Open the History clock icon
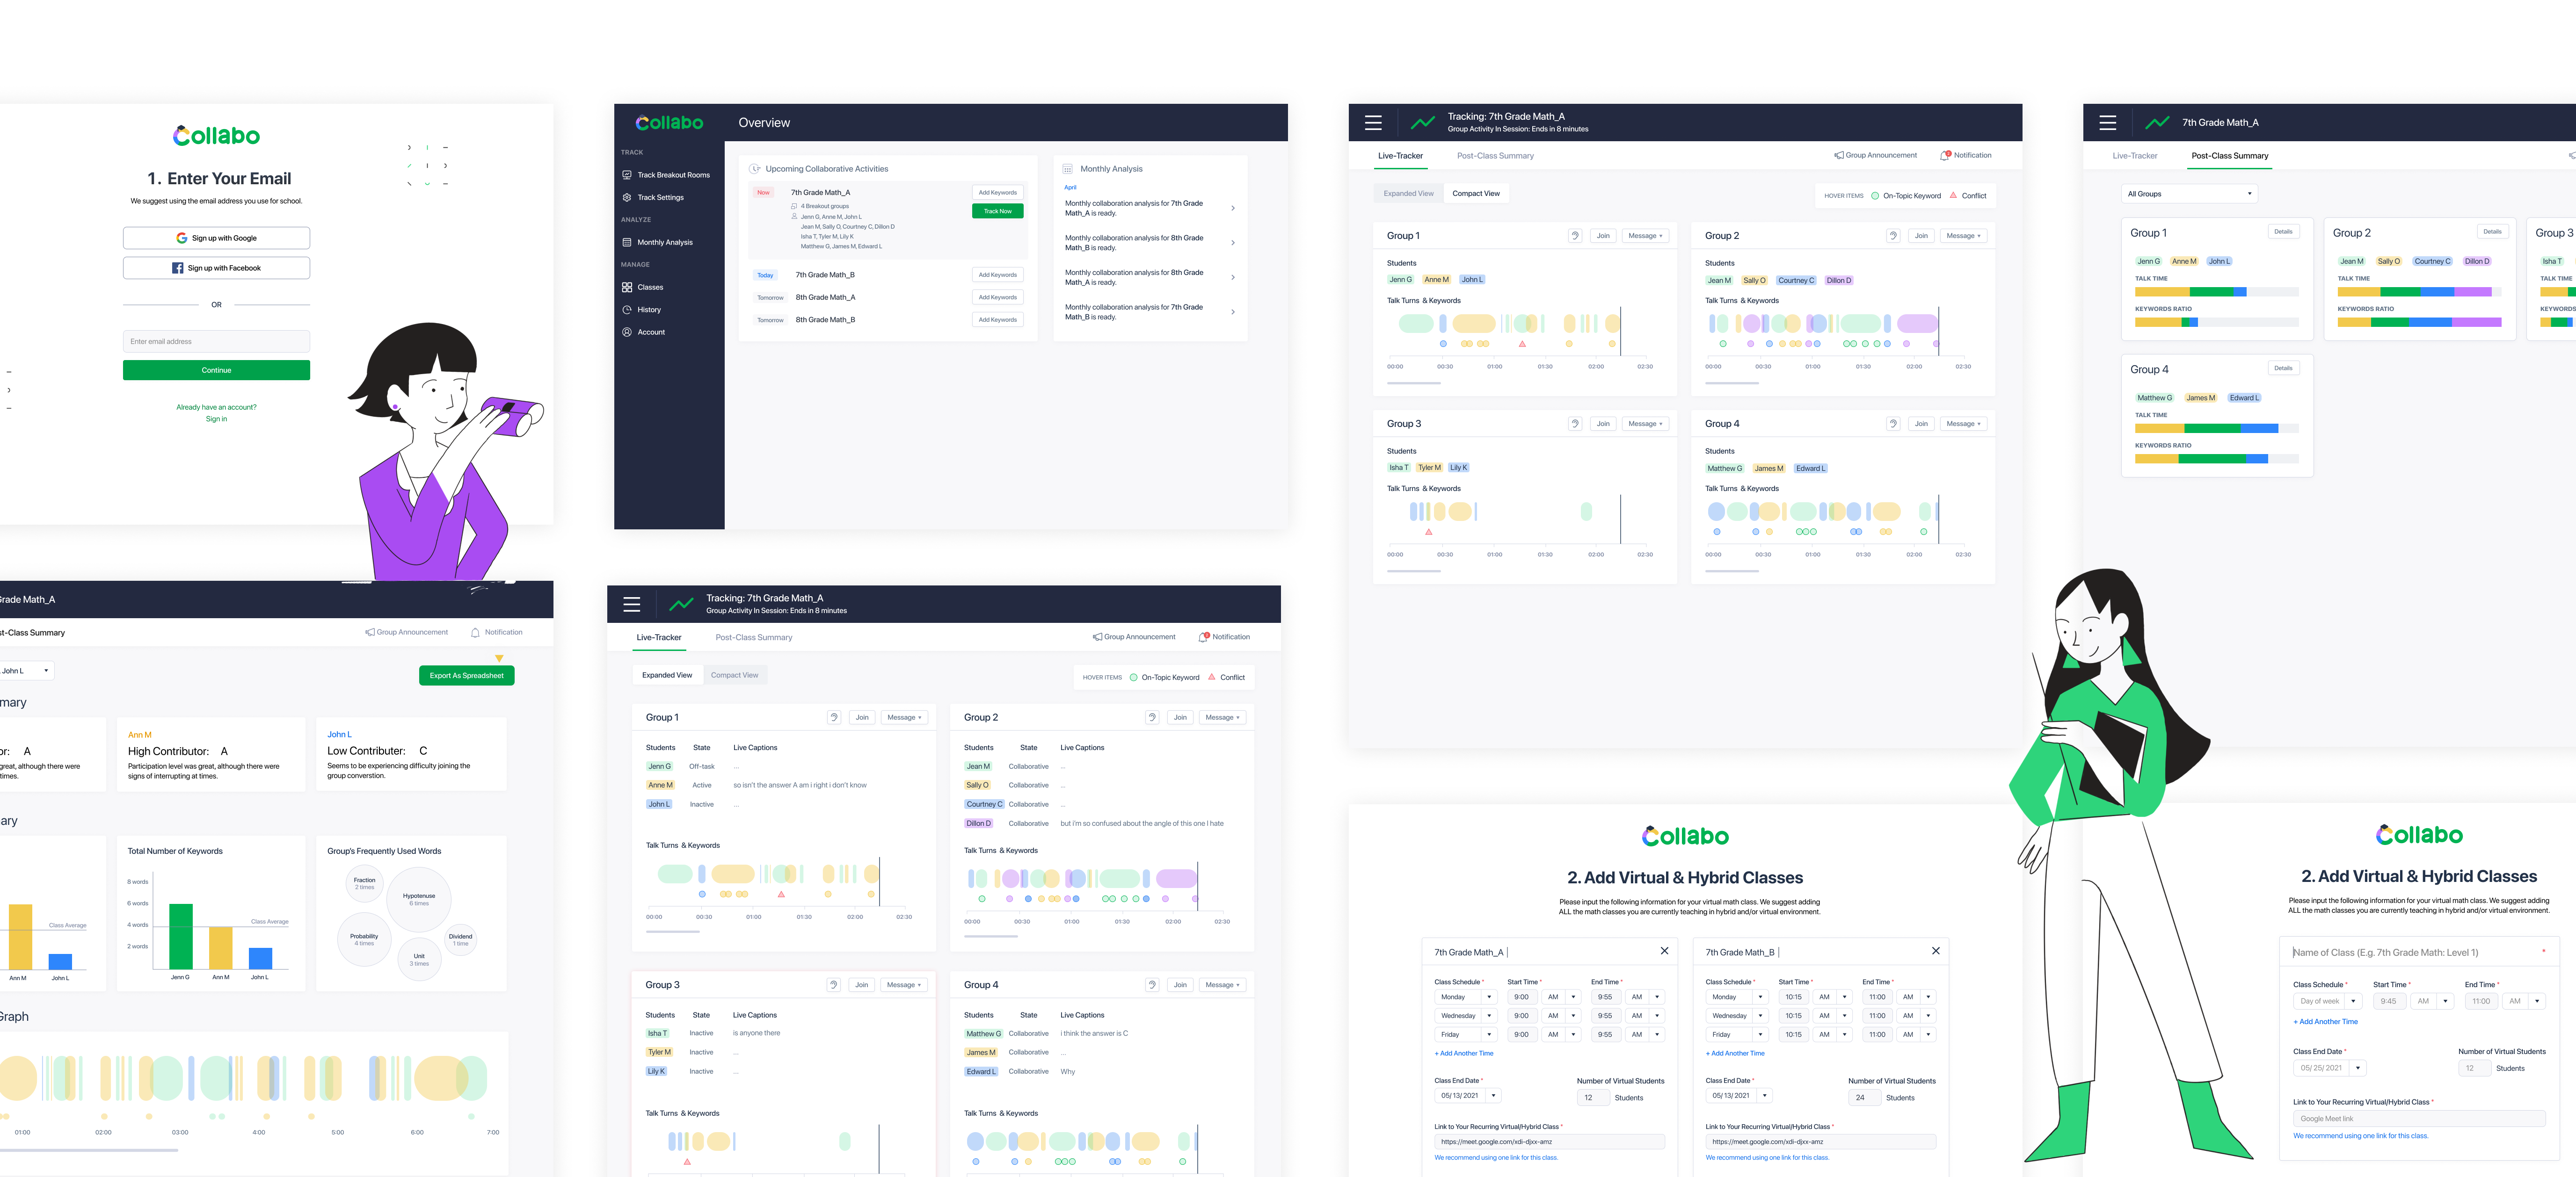Viewport: 2576px width, 1177px height. pos(627,310)
